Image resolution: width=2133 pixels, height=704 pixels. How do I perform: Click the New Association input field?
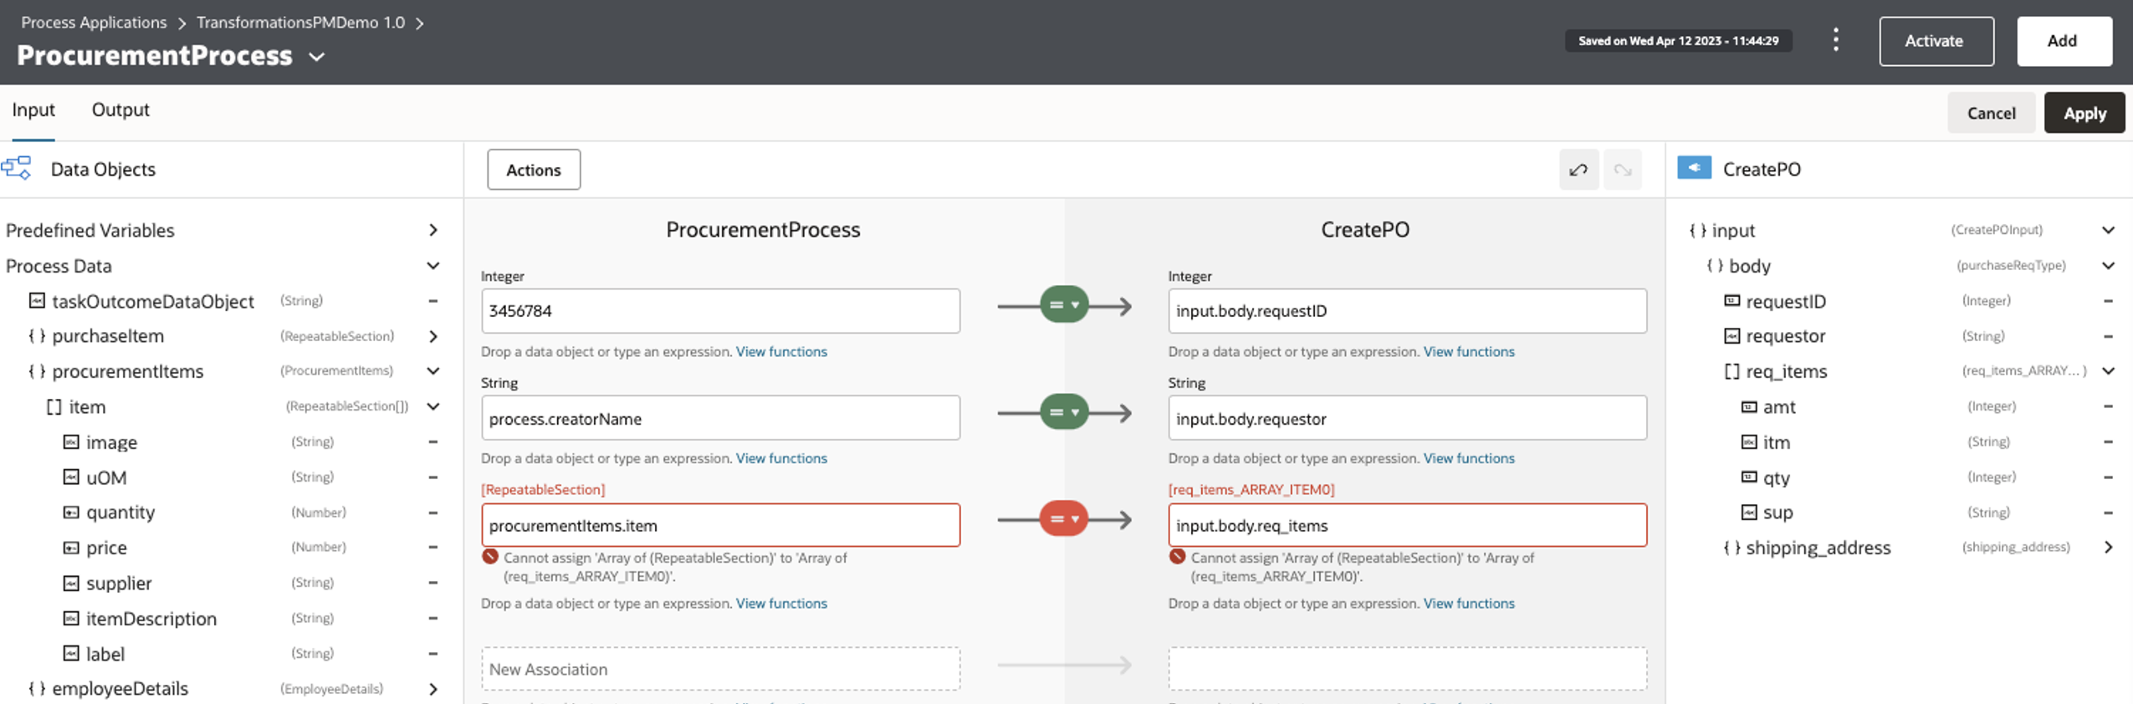click(x=720, y=669)
